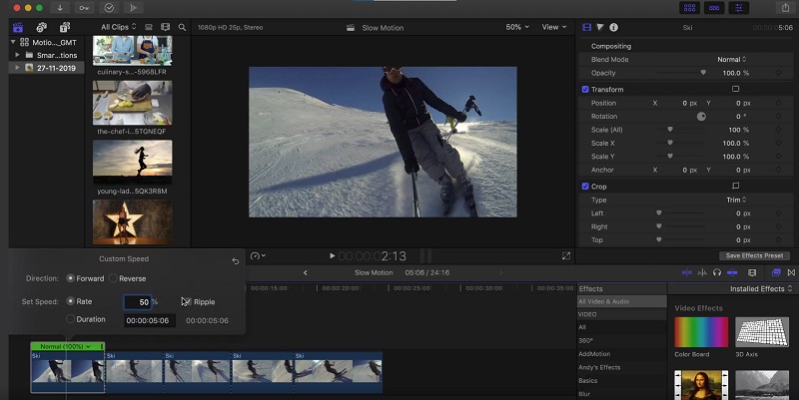Select Blur effects category
The height and width of the screenshot is (400, 799).
(x=584, y=394)
